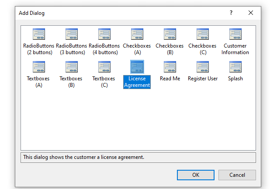270x189 pixels.
Task: Choose the Checkboxes (C) dialog icon
Action: point(203,34)
